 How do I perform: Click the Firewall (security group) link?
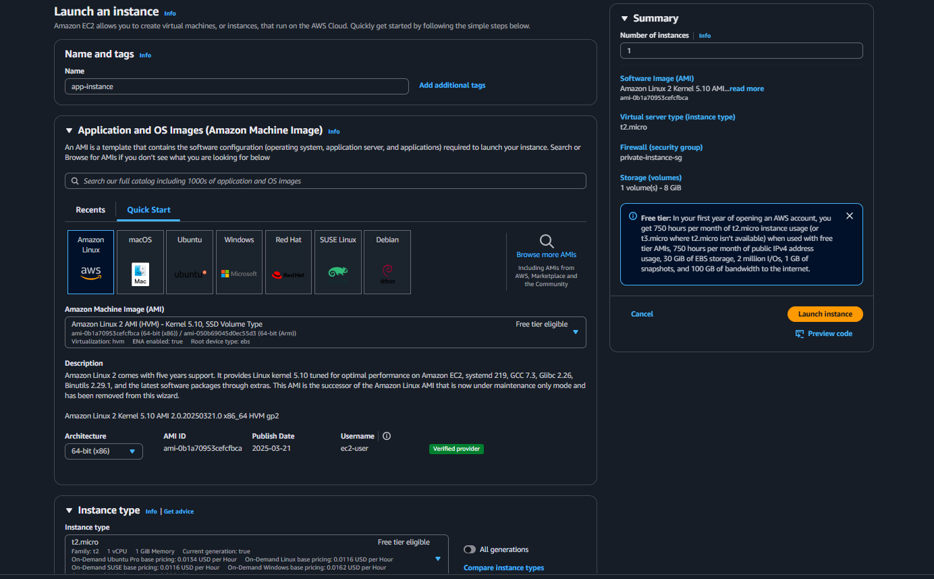[x=661, y=147]
